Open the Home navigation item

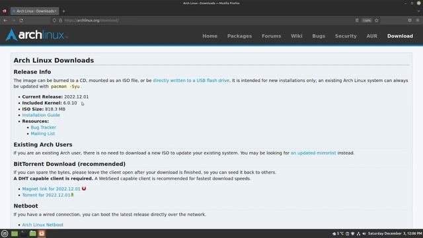(210, 36)
